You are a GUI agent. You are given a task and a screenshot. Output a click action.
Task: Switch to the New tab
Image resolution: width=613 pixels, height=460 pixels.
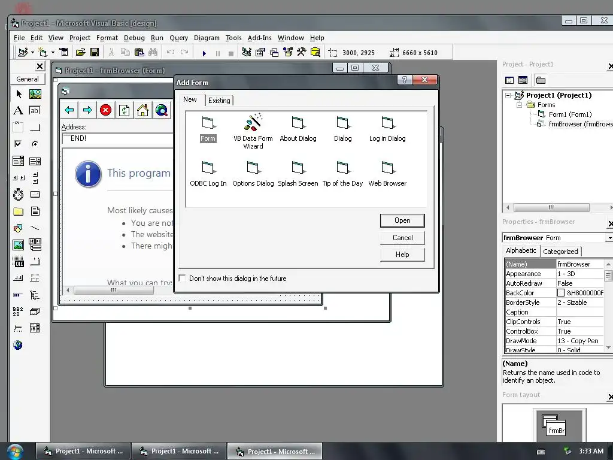[x=190, y=99]
